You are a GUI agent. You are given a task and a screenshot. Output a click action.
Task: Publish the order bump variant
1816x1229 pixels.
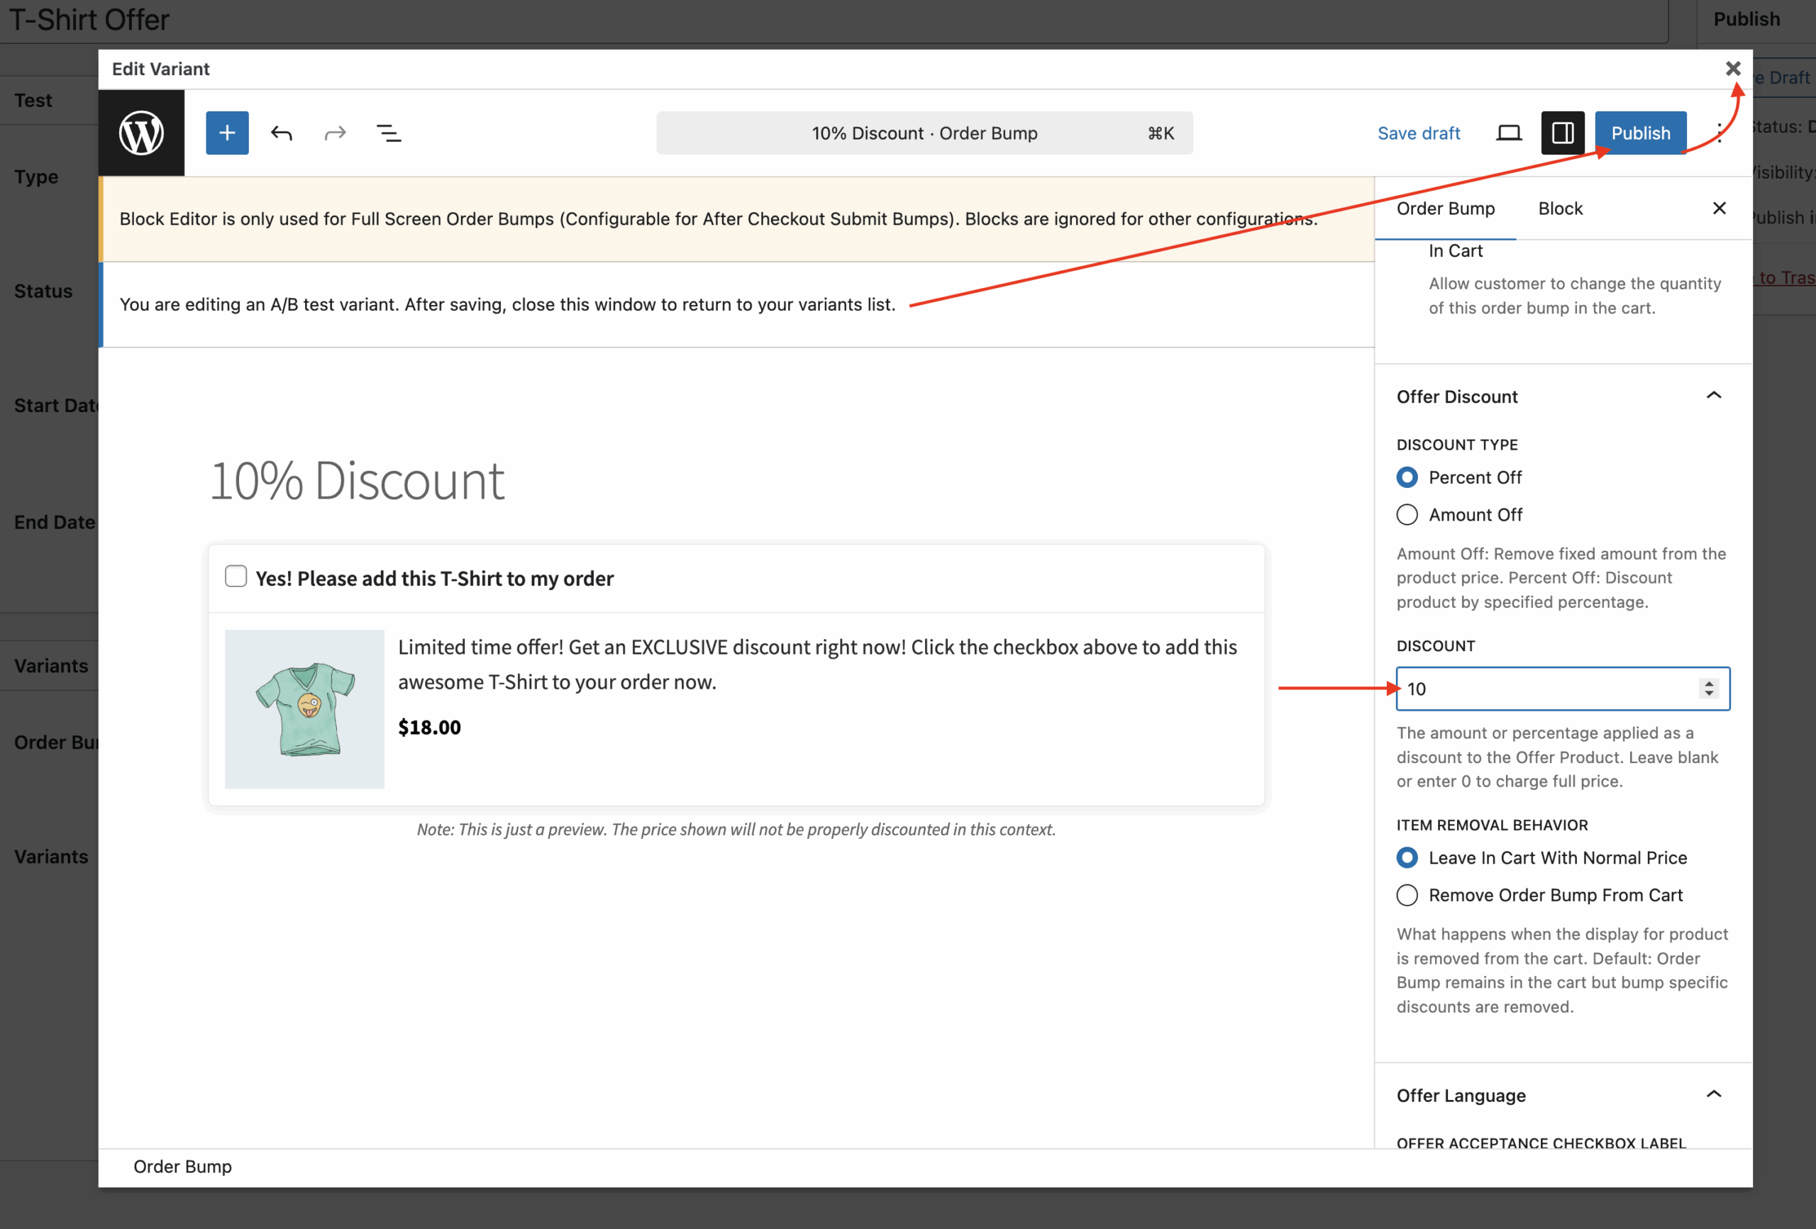[x=1640, y=133]
